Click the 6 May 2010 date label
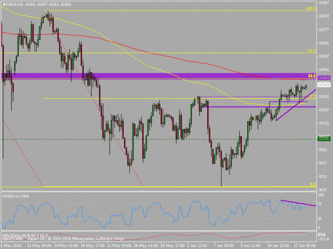 pos(11,245)
